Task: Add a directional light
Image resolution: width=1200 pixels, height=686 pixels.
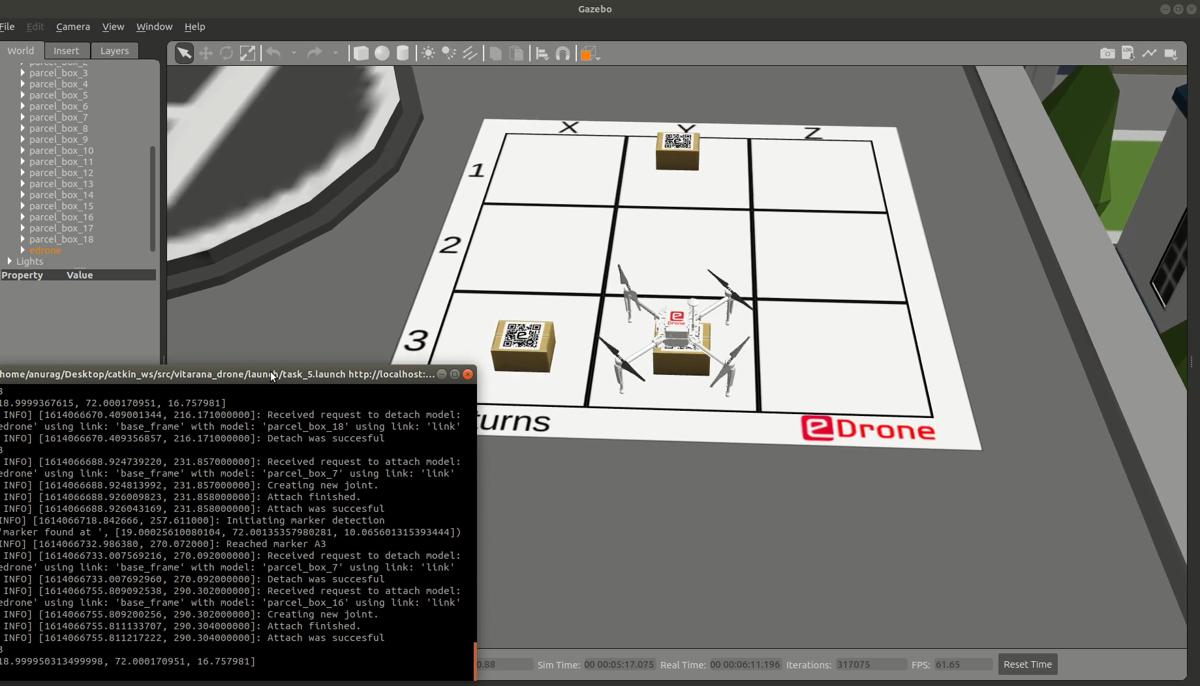Action: click(x=470, y=53)
